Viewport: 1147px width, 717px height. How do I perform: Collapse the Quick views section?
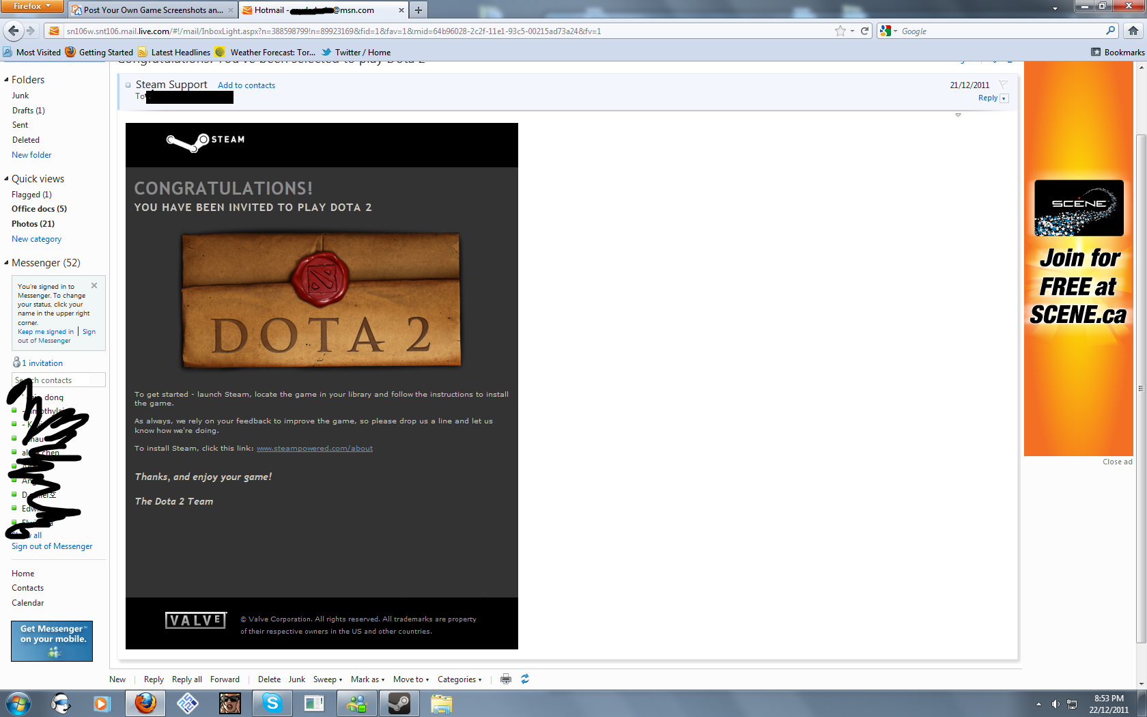(x=6, y=179)
